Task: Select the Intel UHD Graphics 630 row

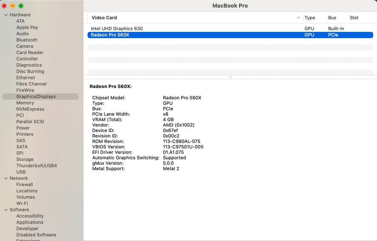Action: click(231, 29)
